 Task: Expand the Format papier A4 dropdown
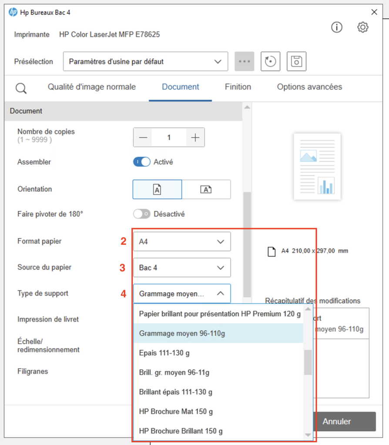pos(181,242)
